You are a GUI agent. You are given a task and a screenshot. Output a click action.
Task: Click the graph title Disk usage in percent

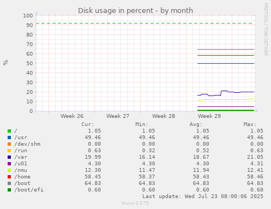135,11
